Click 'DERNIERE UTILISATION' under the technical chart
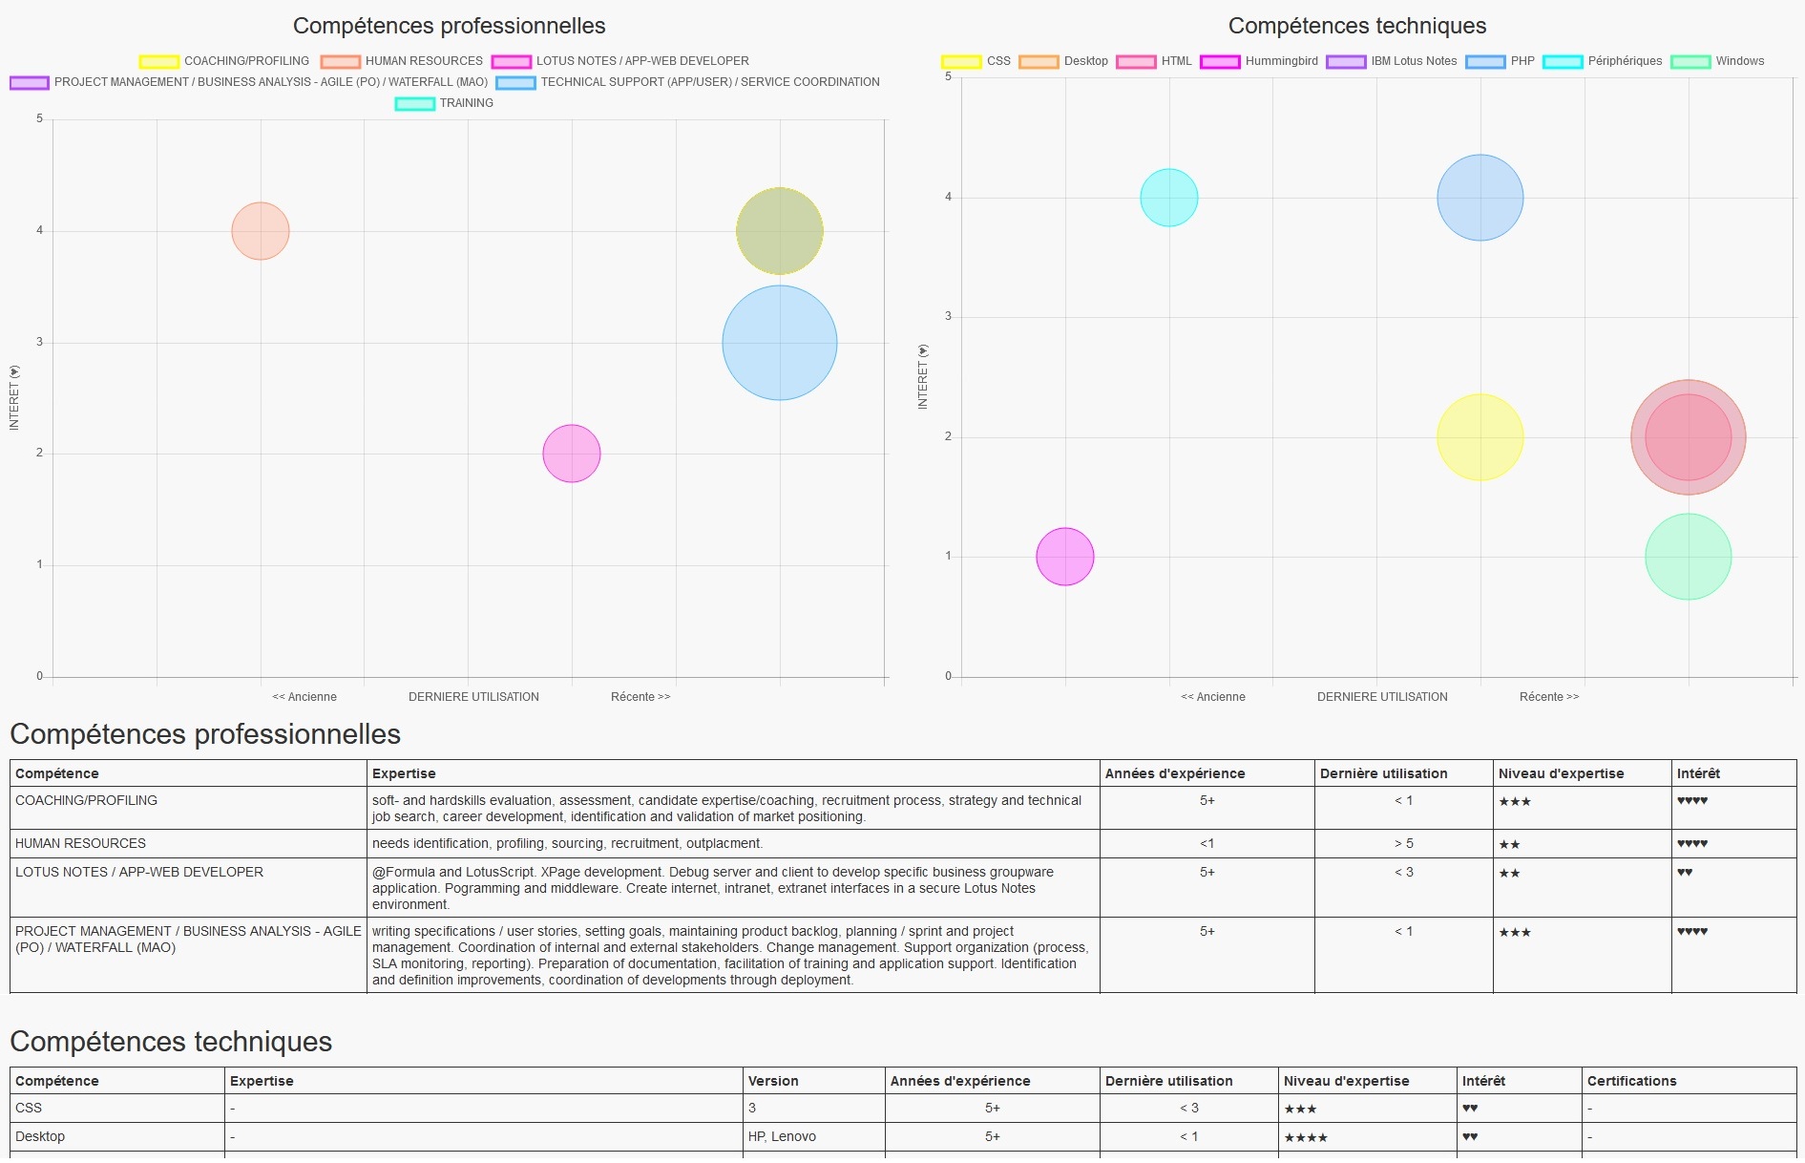Image resolution: width=1805 pixels, height=1163 pixels. 1382,697
